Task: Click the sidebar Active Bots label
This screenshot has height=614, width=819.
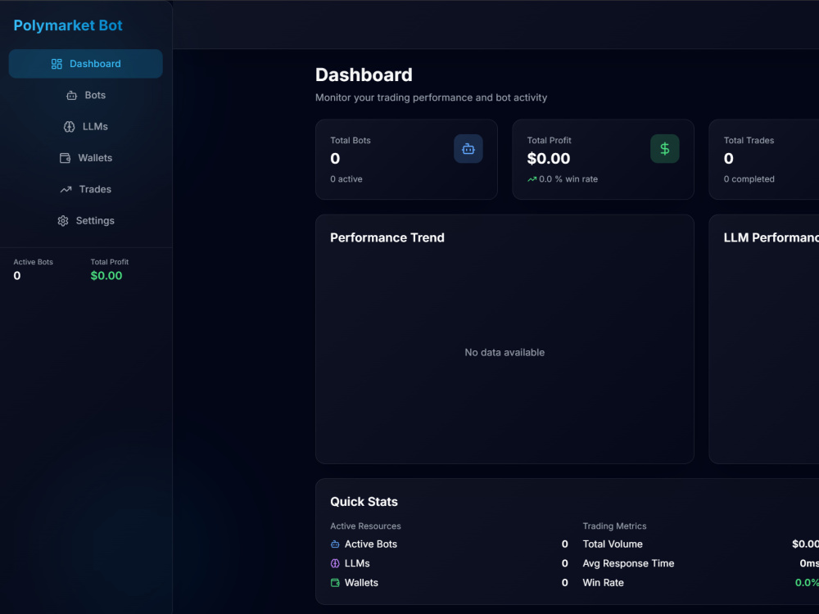Action: 33,262
